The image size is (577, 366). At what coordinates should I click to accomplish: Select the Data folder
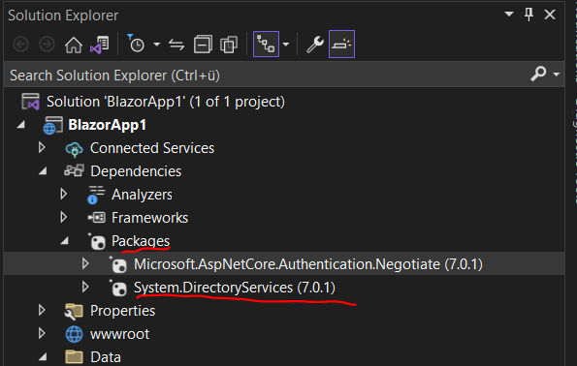106,357
